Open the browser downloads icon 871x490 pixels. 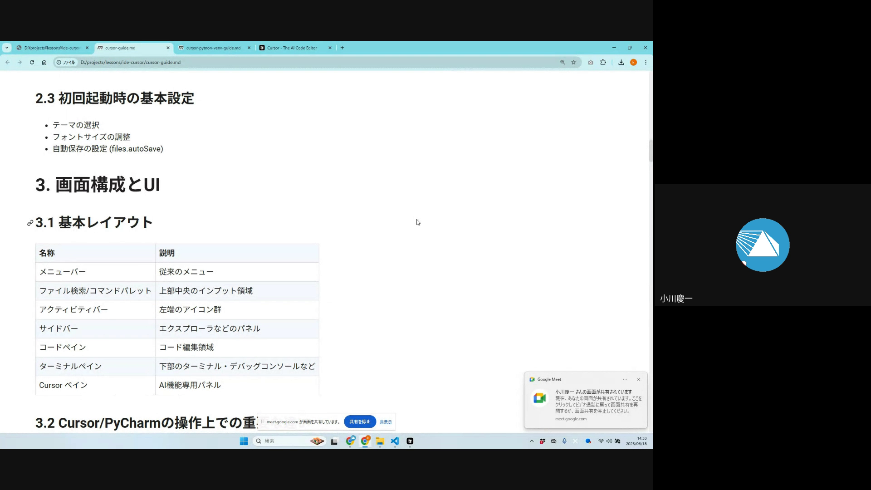[x=621, y=62]
